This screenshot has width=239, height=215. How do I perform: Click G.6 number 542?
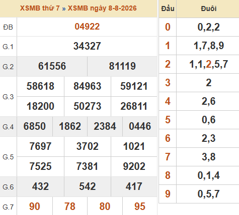88,186
